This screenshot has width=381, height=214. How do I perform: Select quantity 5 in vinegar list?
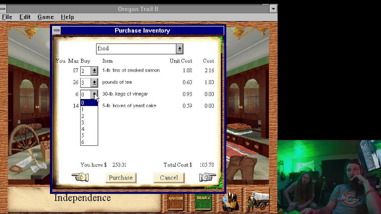89,136
